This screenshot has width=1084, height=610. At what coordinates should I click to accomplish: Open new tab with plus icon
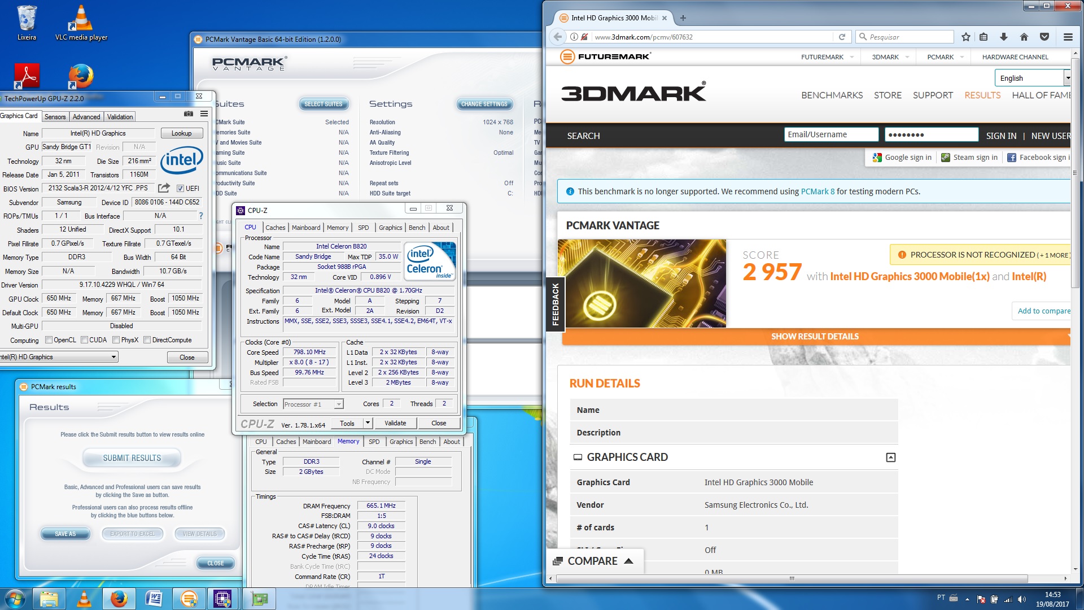[x=683, y=18]
